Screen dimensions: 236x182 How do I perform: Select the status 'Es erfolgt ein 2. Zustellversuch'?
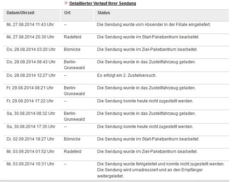click(127, 75)
